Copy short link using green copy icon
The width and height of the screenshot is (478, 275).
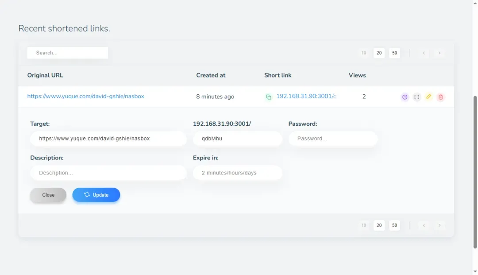pyautogui.click(x=269, y=97)
